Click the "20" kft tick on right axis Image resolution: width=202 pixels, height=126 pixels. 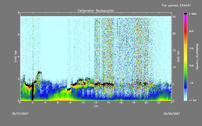coord(174,34)
